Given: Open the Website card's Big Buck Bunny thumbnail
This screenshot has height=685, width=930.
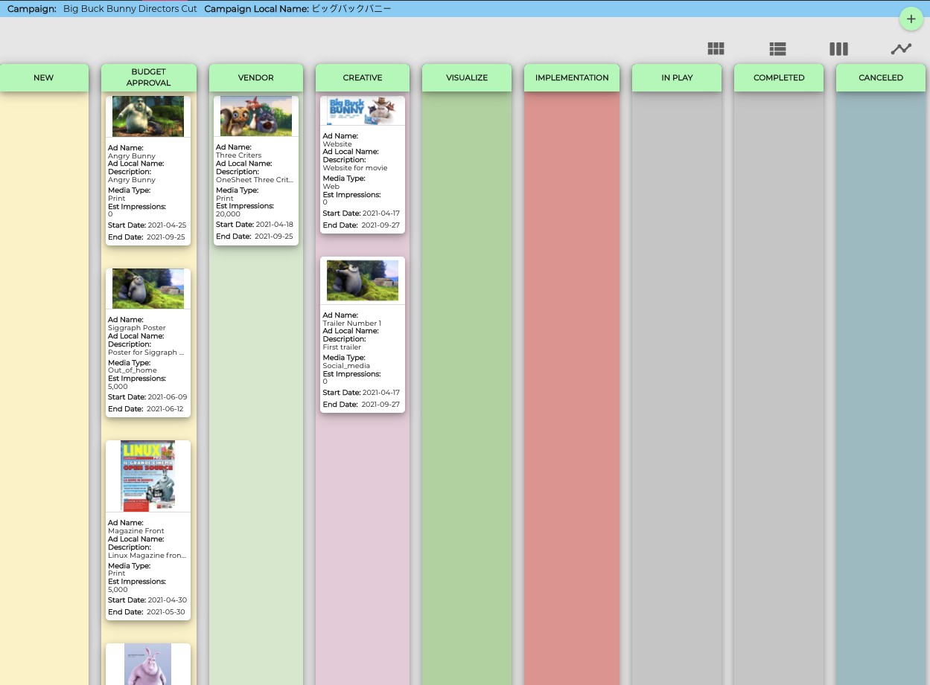Looking at the screenshot, I should pyautogui.click(x=363, y=111).
